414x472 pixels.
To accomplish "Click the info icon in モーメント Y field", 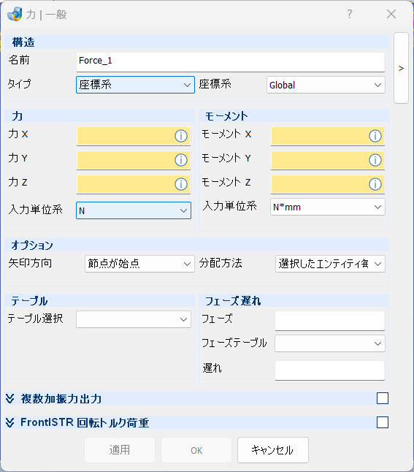I will (375, 160).
